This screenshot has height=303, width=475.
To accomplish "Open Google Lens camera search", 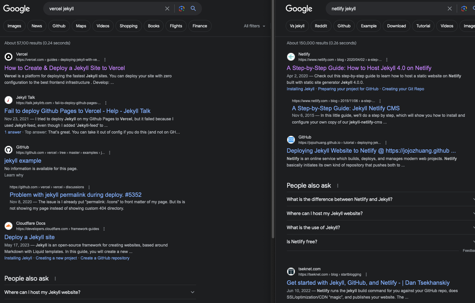I will pos(181,9).
